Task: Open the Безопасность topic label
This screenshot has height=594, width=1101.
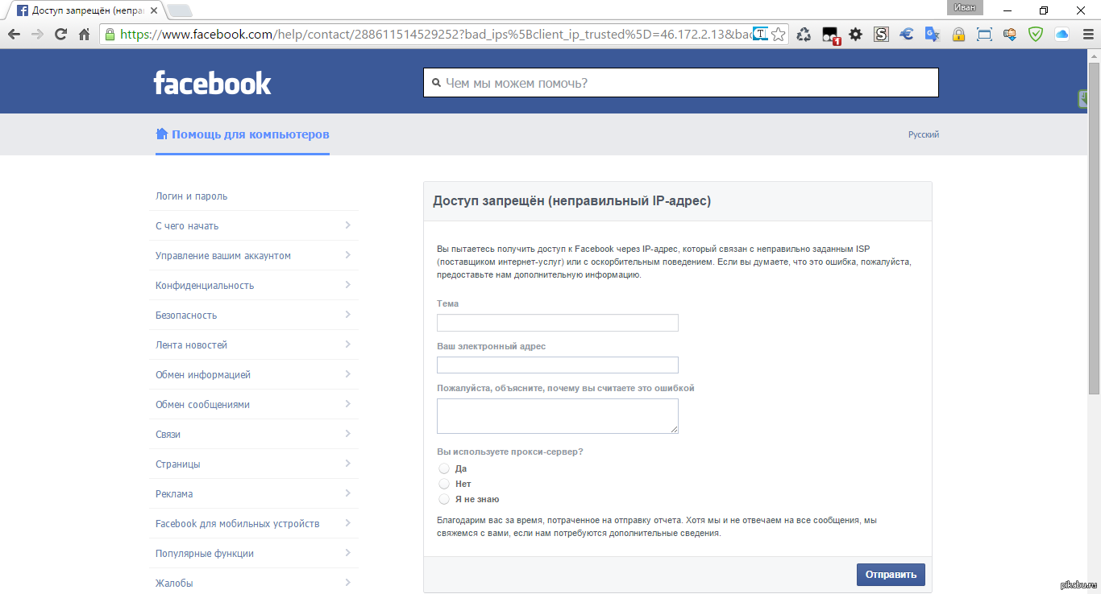Action: [186, 316]
